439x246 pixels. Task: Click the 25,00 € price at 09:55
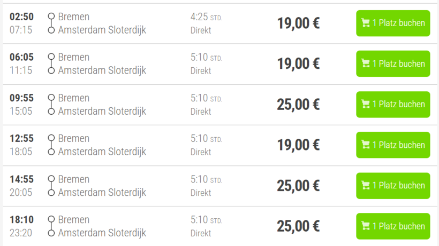pyautogui.click(x=298, y=105)
